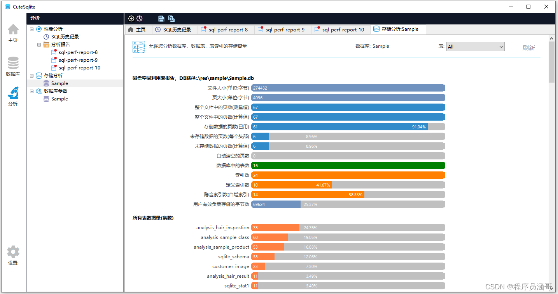This screenshot has width=558, height=294.
Task: Click the analysis_hair_result row label
Action: 228,276
